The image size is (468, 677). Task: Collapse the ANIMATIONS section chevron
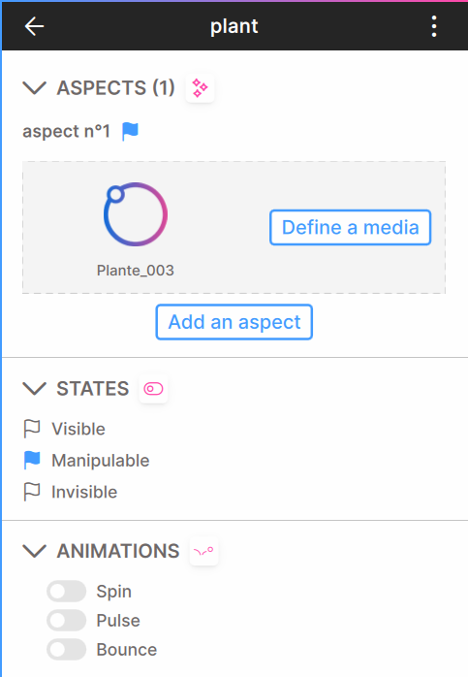pos(34,551)
